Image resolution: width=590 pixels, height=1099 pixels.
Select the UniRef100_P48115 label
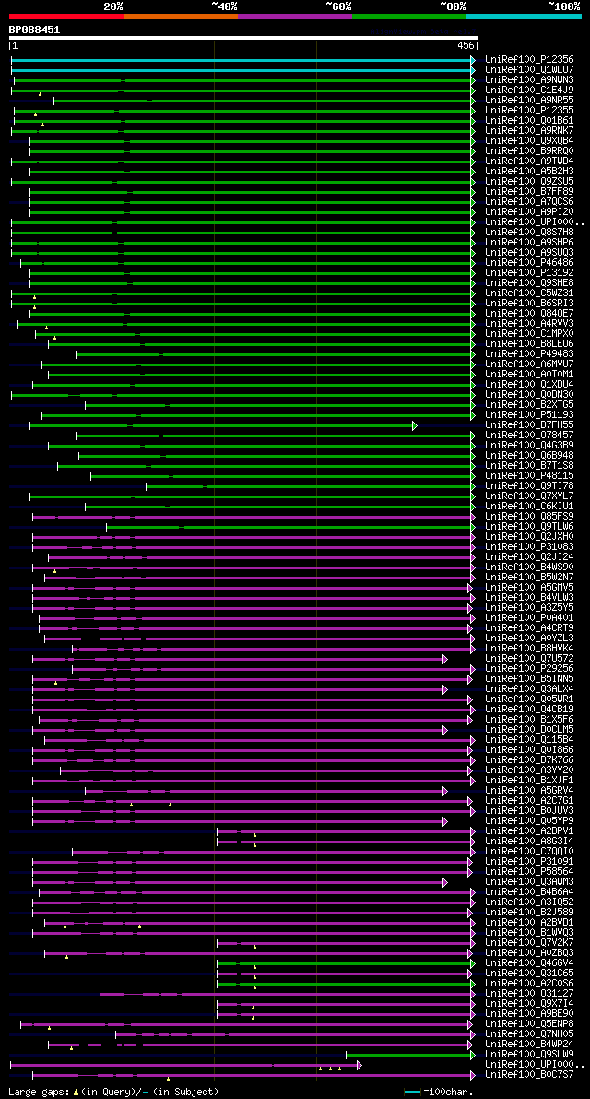click(529, 476)
